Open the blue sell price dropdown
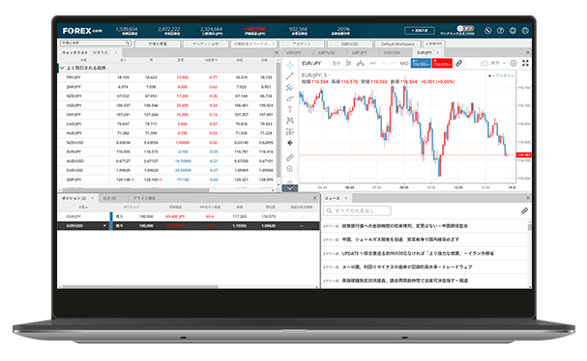The image size is (587, 361). pos(421,64)
